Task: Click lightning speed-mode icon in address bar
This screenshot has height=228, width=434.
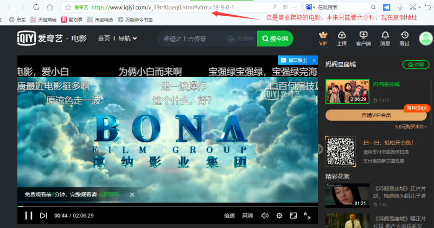Action: 275,7
